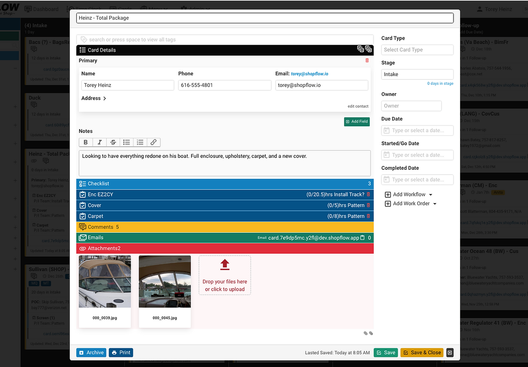Insert numbered list in Notes
The width and height of the screenshot is (528, 367).
[x=140, y=142]
